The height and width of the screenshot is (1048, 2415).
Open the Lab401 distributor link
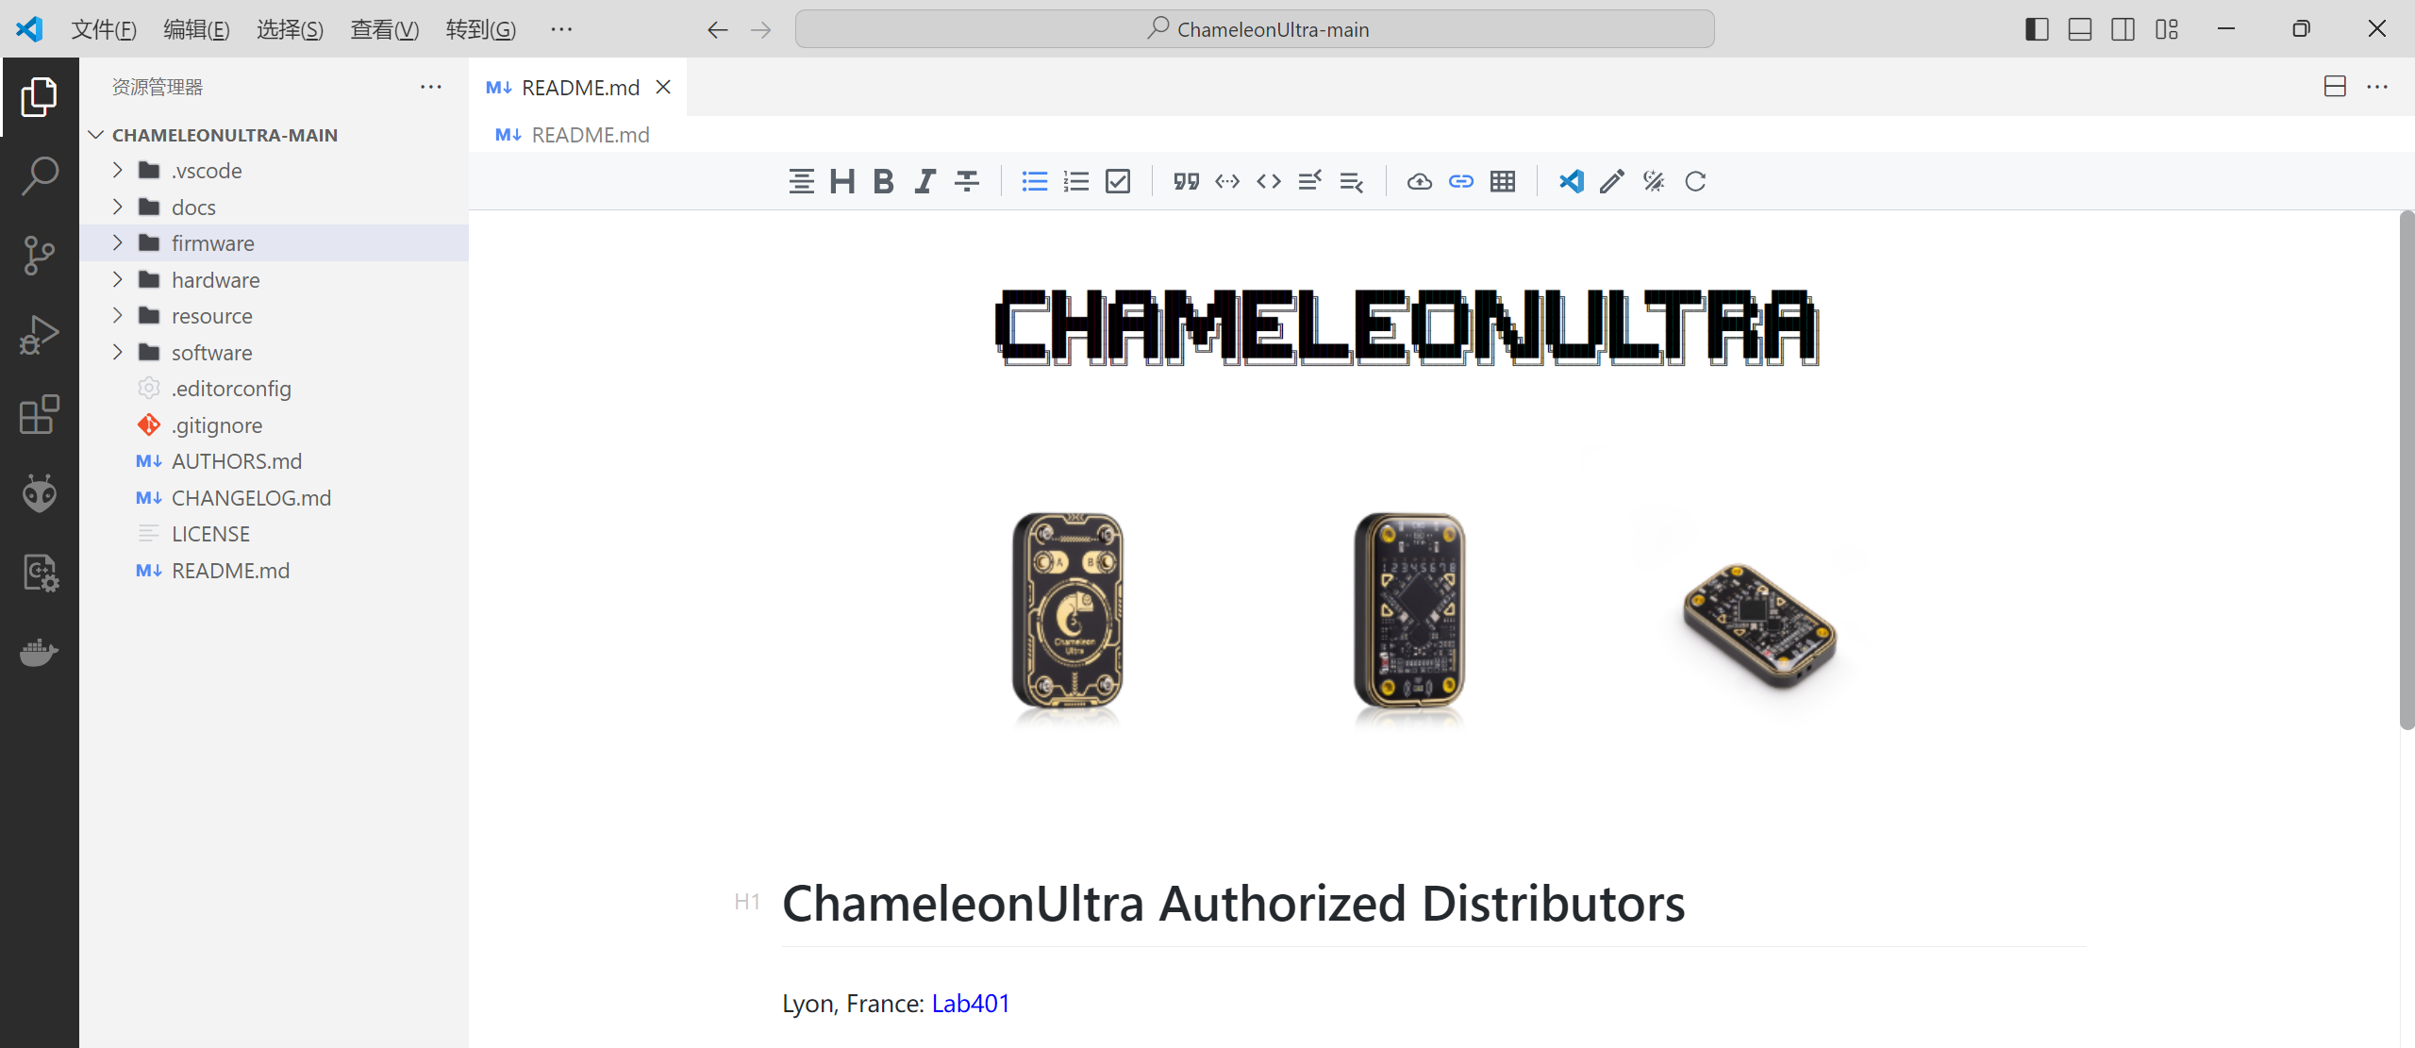tap(970, 1003)
